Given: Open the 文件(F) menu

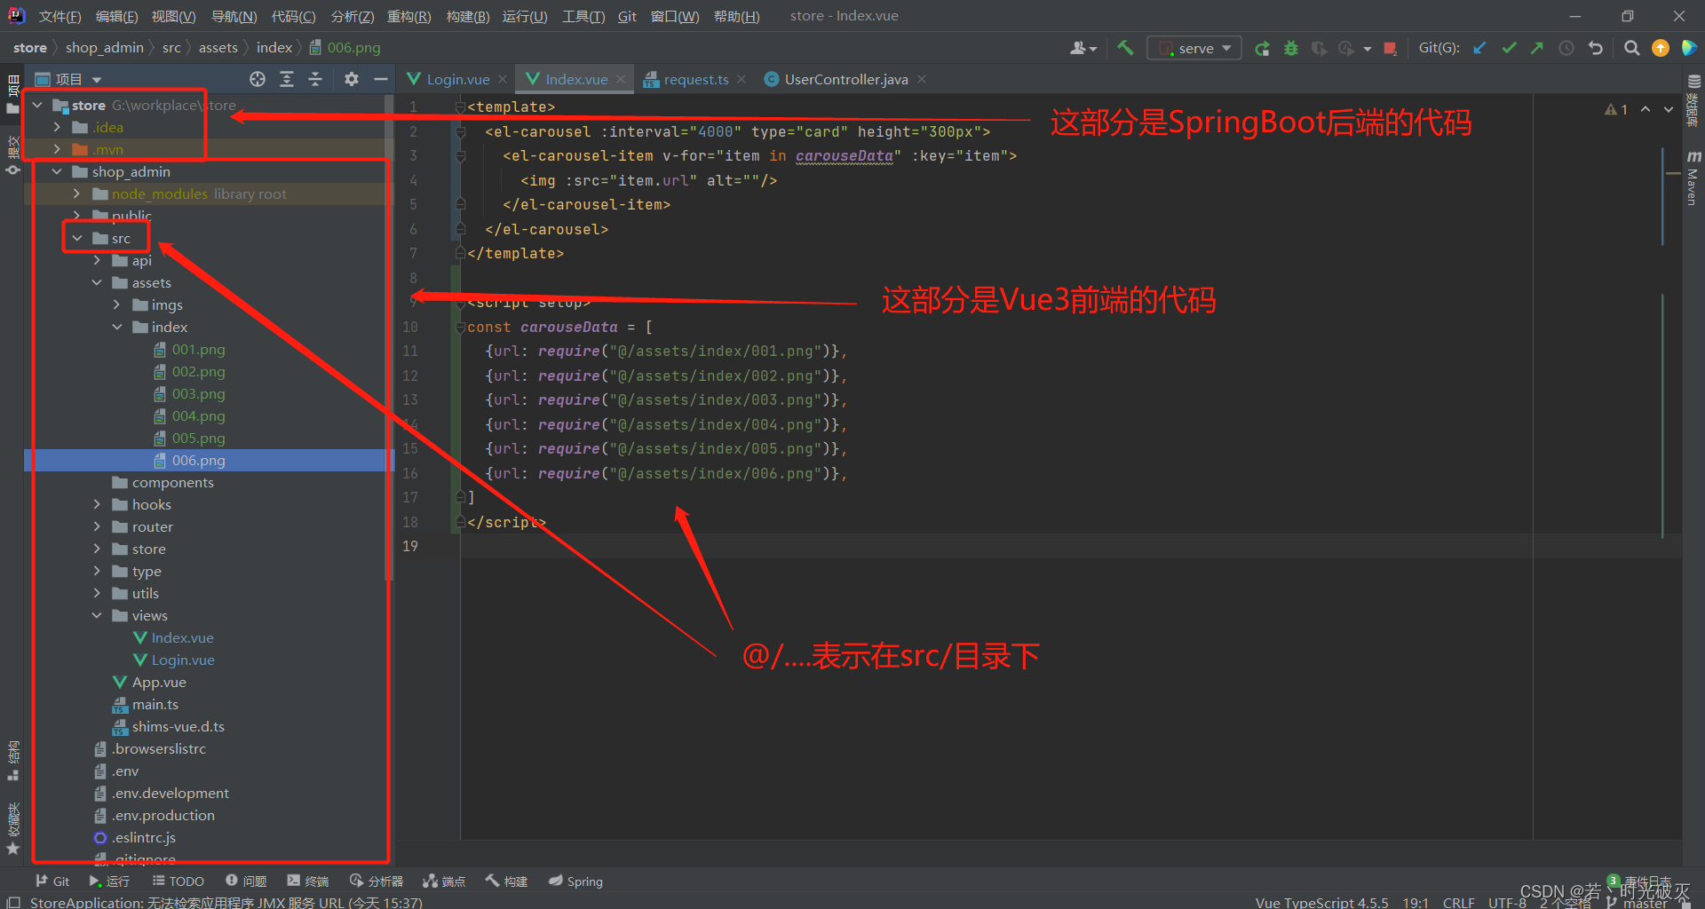Looking at the screenshot, I should pyautogui.click(x=59, y=16).
